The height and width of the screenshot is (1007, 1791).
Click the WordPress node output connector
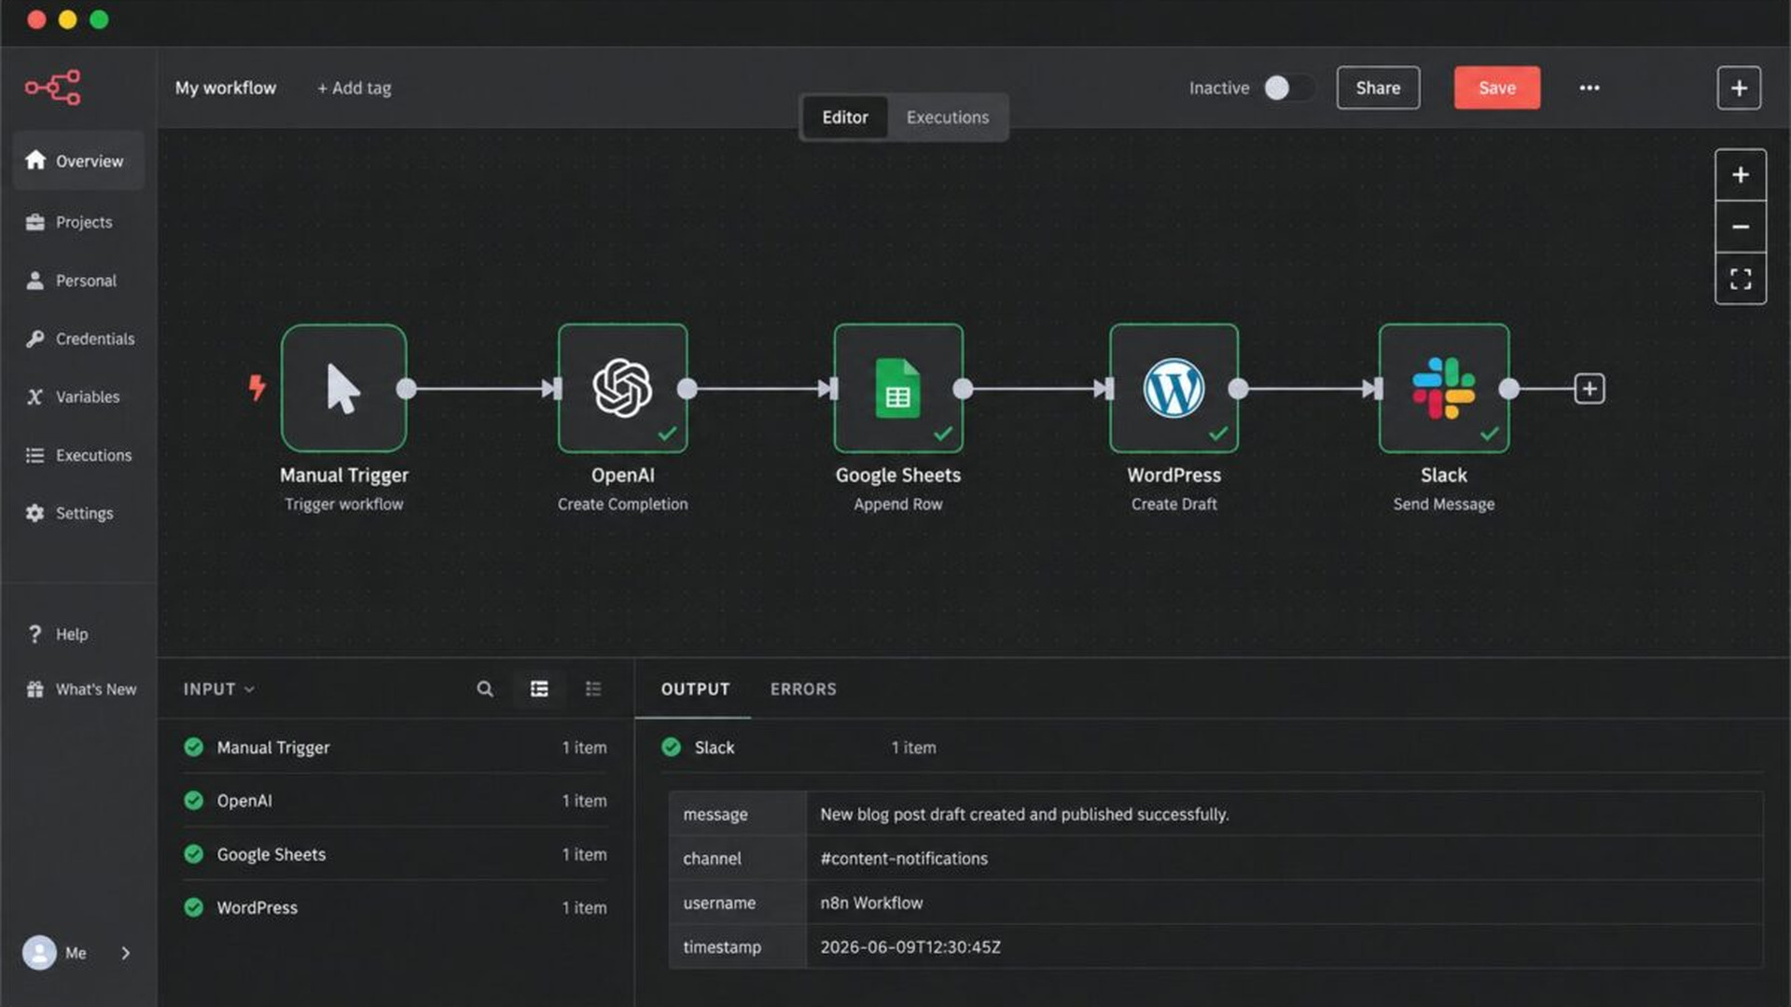pyautogui.click(x=1239, y=389)
